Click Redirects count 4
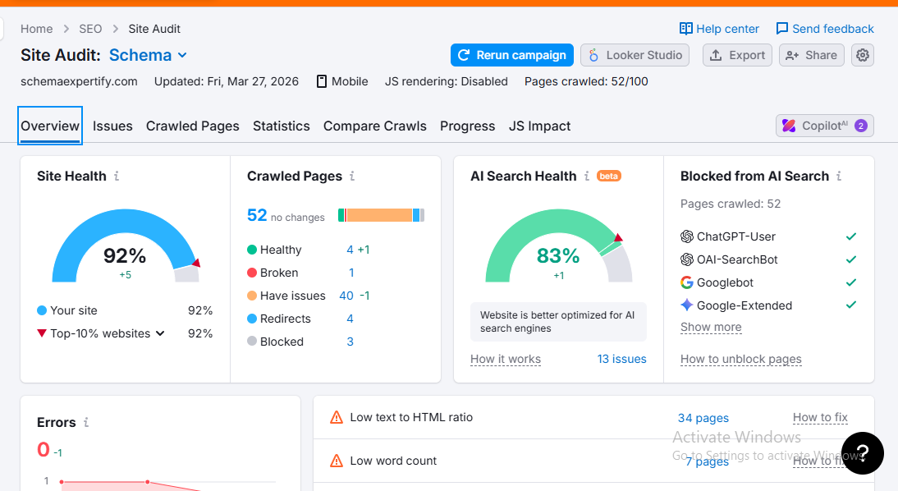The width and height of the screenshot is (898, 491). (x=350, y=319)
